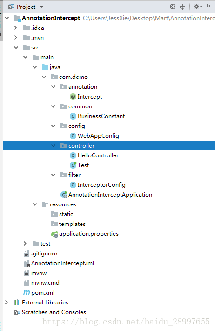215x331 pixels.
Task: Select Scratches and Consoles label
Action: point(54,312)
